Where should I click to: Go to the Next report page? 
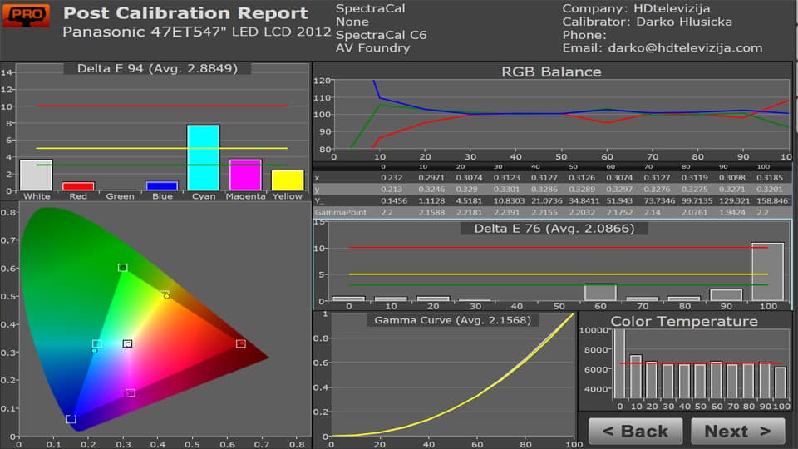click(x=736, y=431)
